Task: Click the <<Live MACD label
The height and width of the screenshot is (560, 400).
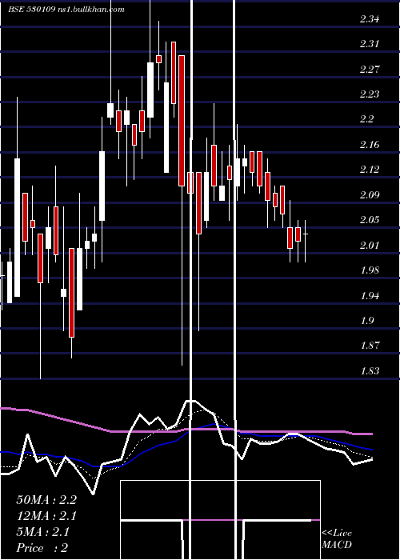Action: click(x=337, y=539)
